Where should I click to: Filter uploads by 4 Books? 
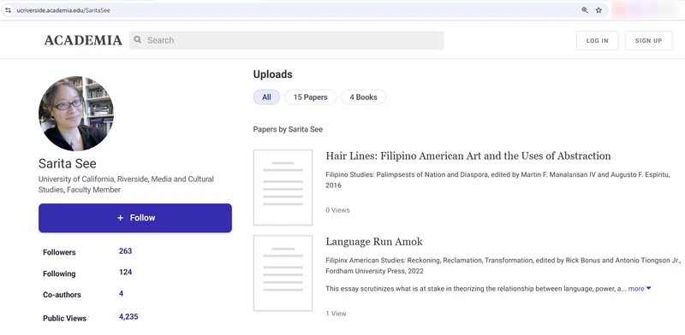[x=363, y=97]
